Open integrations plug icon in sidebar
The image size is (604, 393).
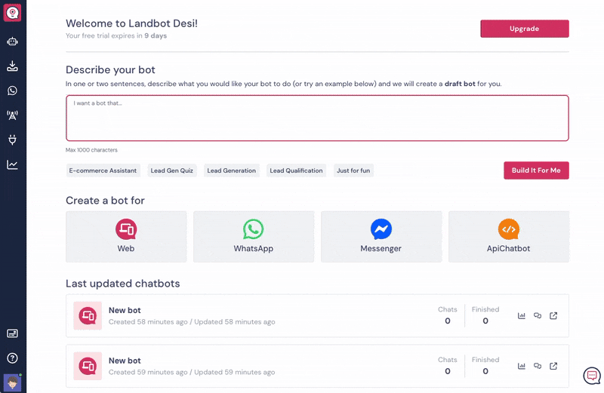pos(13,140)
